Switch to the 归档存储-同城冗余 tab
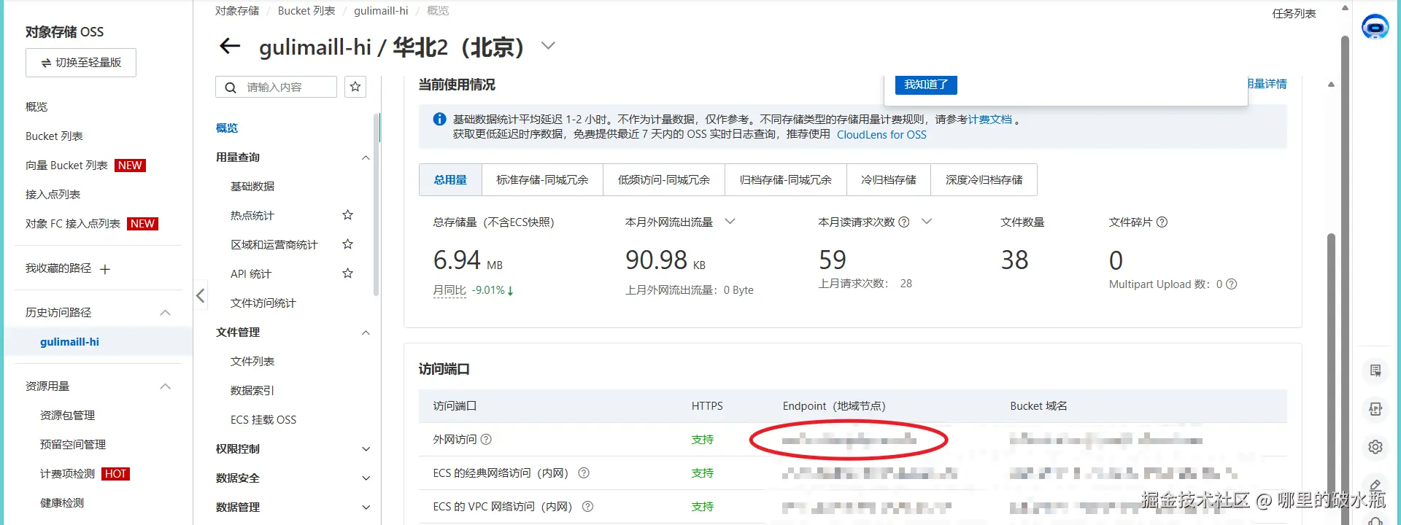The width and height of the screenshot is (1401, 525). coord(786,180)
